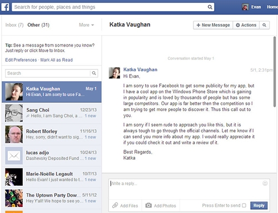
Task: Click the Add Files label
Action: click(129, 206)
